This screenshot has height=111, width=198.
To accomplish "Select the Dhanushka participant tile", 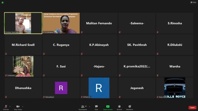I will pyautogui.click(x=23, y=88).
